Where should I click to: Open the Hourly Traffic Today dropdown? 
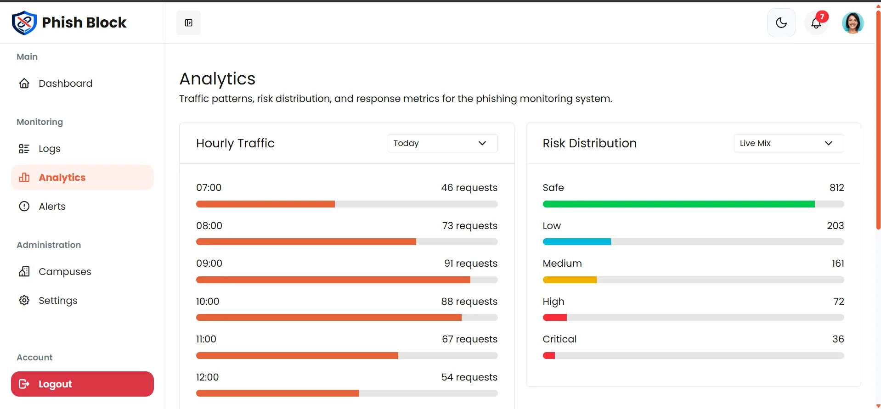coord(443,143)
